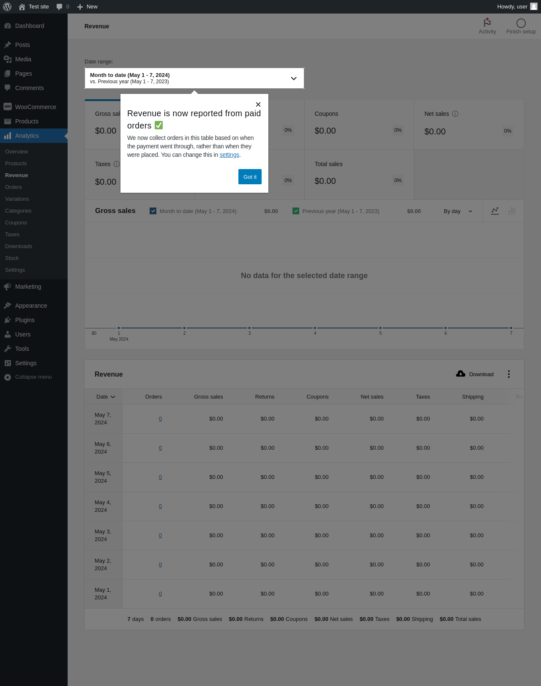
Task: Open the Test site home icon
Action: point(22,7)
